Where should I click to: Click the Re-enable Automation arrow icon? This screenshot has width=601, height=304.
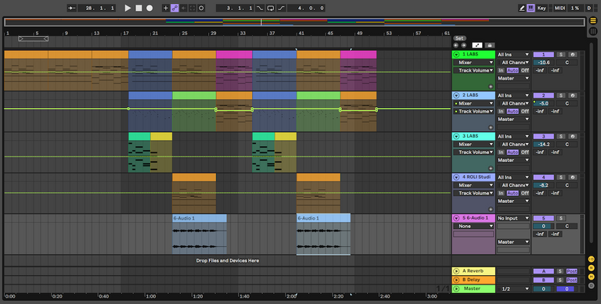tap(184, 8)
